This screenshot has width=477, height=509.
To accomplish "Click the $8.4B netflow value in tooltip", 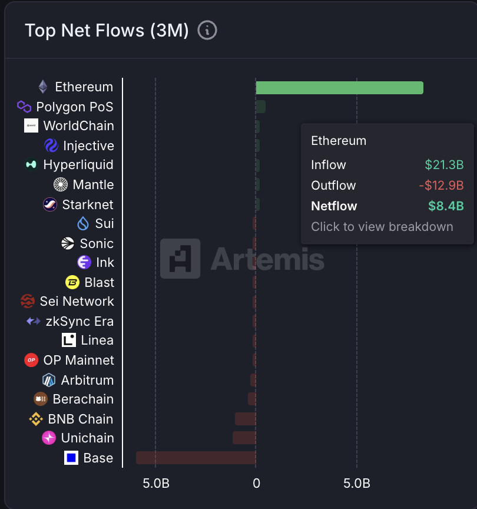I will pyautogui.click(x=446, y=206).
